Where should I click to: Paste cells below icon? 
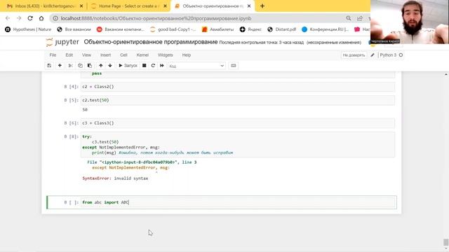click(x=90, y=66)
